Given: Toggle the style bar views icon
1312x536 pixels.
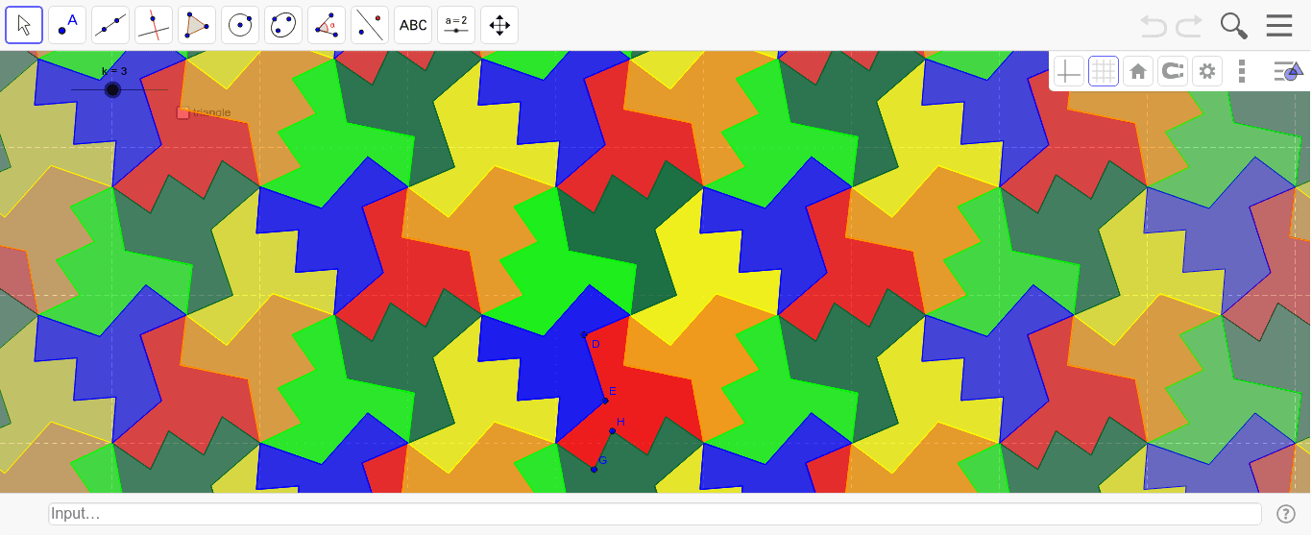Looking at the screenshot, I should (x=1287, y=71).
